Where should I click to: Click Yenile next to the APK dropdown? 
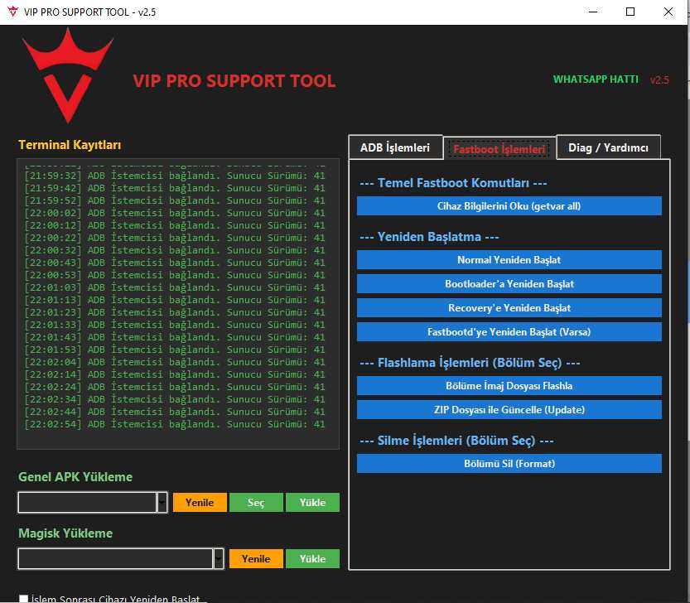[x=200, y=502]
